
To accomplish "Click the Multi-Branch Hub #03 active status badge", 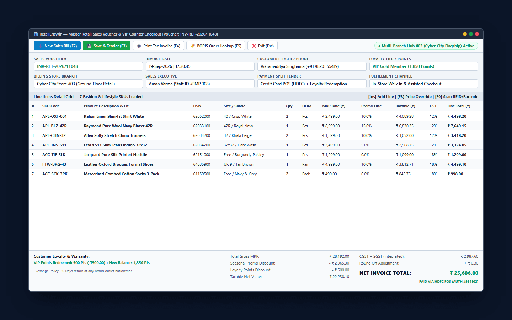I will click(x=426, y=46).
